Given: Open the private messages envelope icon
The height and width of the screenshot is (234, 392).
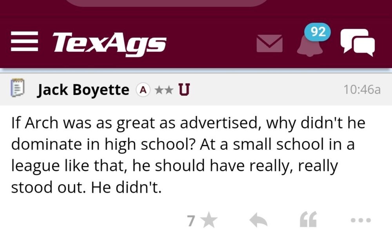Looking at the screenshot, I should tap(269, 43).
